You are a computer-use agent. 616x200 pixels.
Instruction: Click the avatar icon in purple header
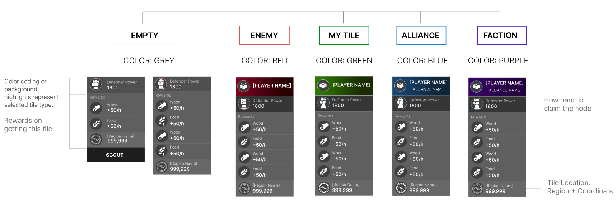(477, 86)
